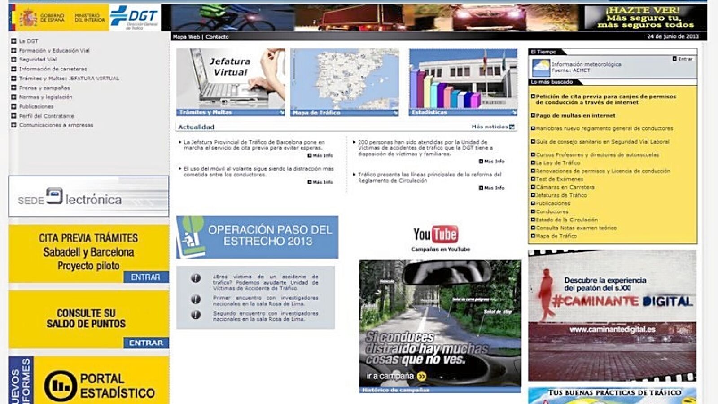Click the Gobierno de España coat of arms

[x=28, y=18]
